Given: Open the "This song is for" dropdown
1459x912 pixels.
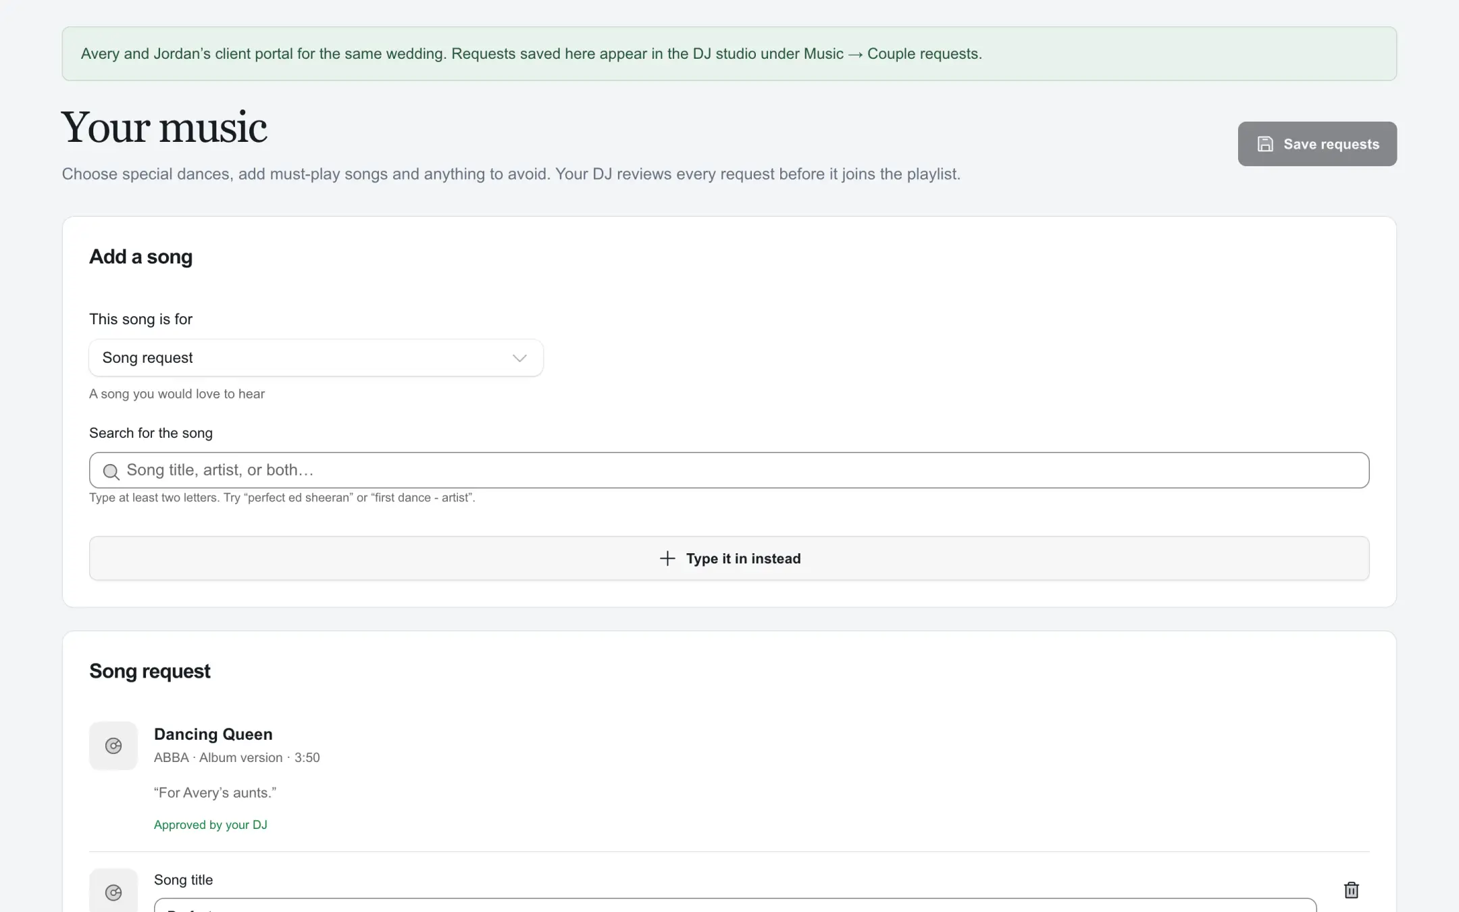Looking at the screenshot, I should 316,358.
